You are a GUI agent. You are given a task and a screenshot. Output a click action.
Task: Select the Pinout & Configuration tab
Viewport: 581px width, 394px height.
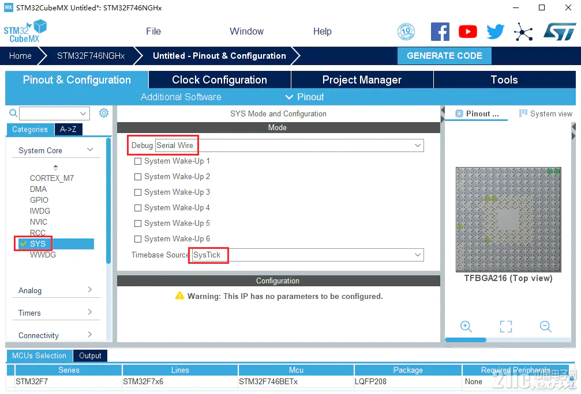77,79
